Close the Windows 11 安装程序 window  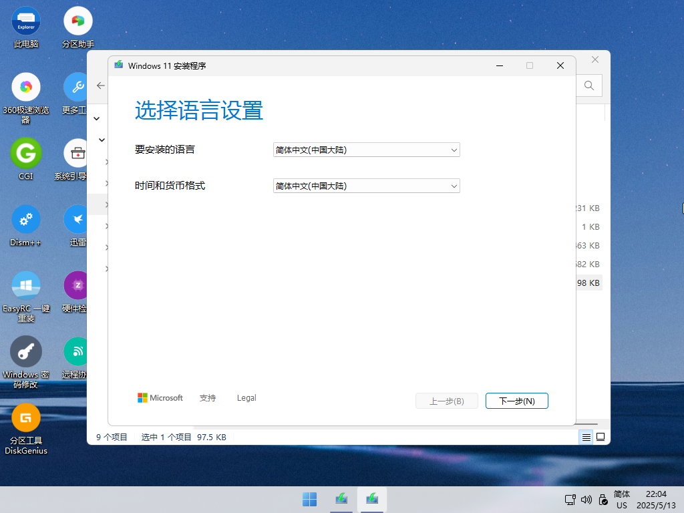click(560, 65)
